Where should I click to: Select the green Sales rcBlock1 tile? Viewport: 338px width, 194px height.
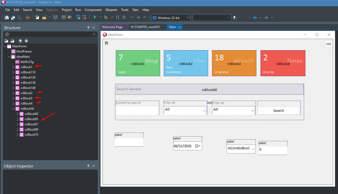click(138, 63)
